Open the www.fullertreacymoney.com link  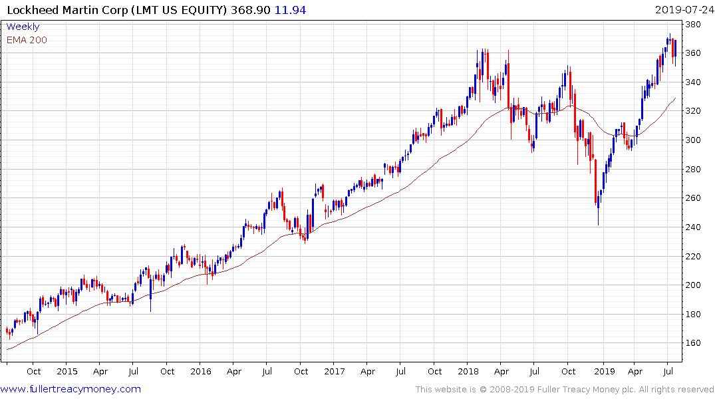coord(71,389)
